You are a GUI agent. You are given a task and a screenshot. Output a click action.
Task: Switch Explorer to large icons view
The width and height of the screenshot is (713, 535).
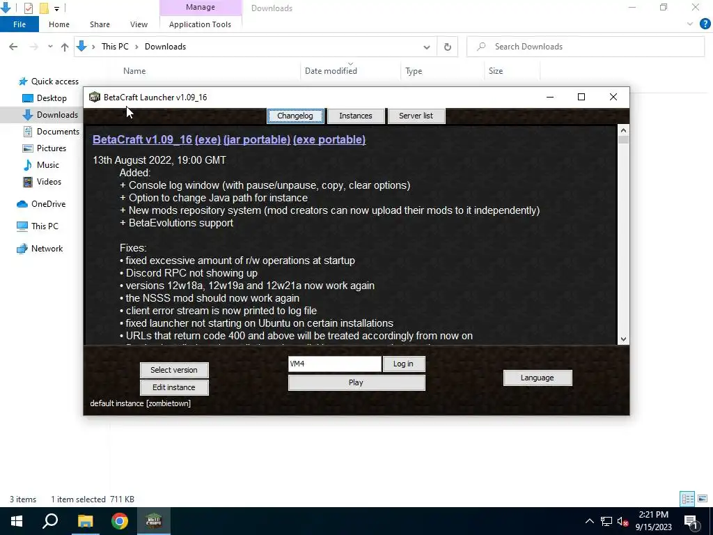(x=703, y=499)
